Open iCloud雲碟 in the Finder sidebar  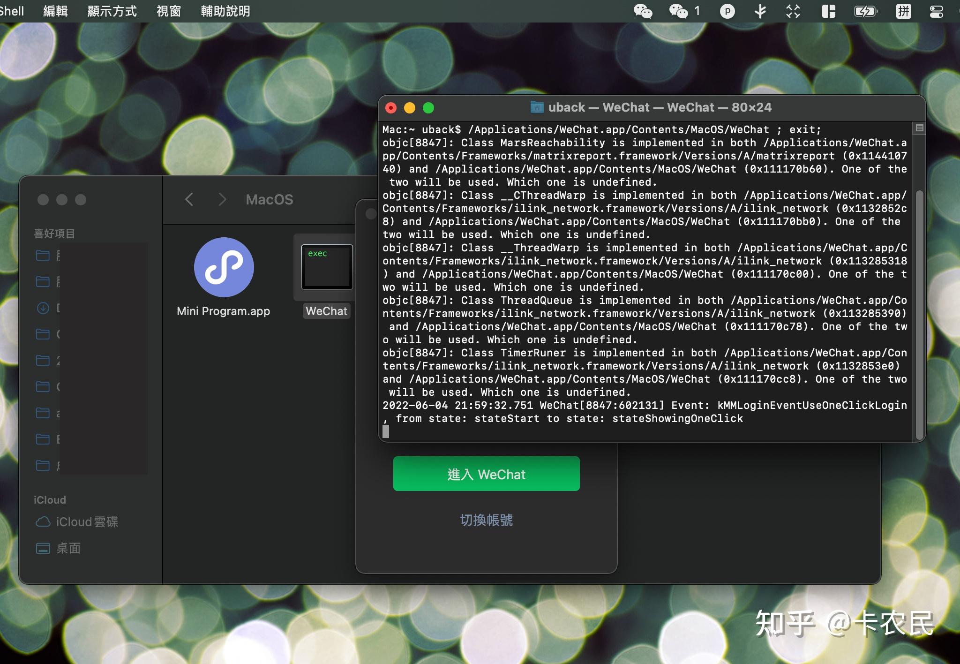click(77, 521)
